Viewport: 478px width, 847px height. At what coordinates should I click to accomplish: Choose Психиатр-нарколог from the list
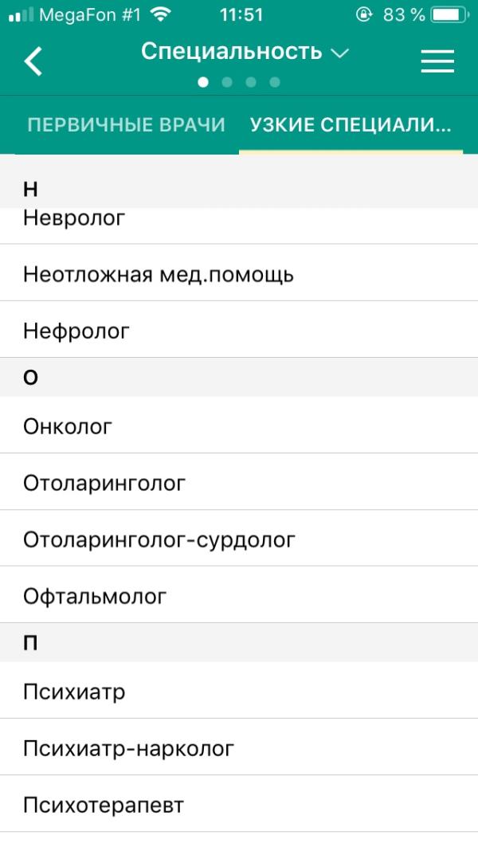coord(239,747)
